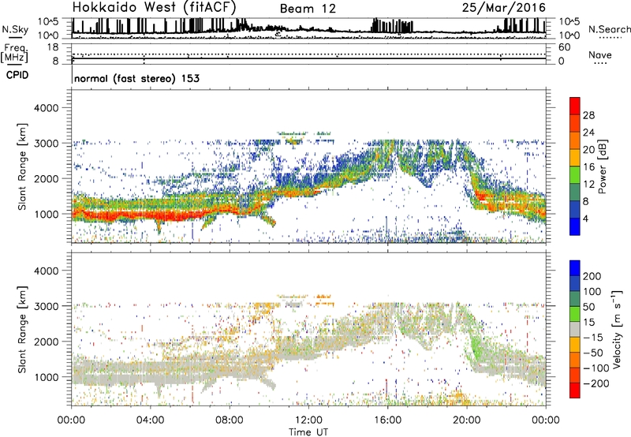Click the 'N.Sky' legend label
The height and width of the screenshot is (437, 631).
tap(15, 29)
